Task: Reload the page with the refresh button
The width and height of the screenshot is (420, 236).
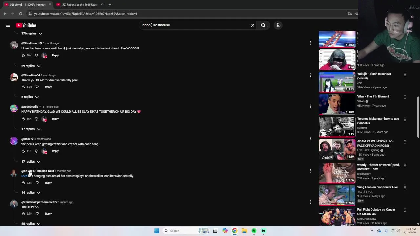Action: click(20, 14)
